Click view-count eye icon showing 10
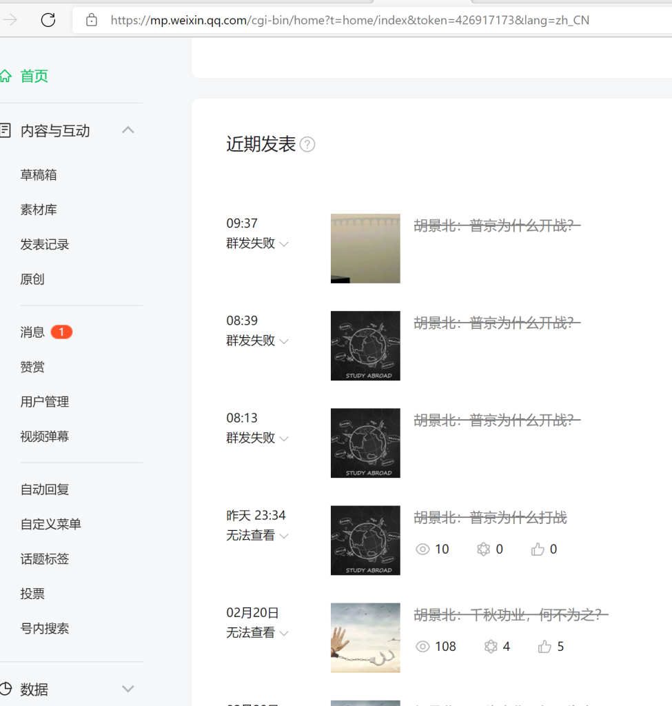The width and height of the screenshot is (672, 706). 422,549
